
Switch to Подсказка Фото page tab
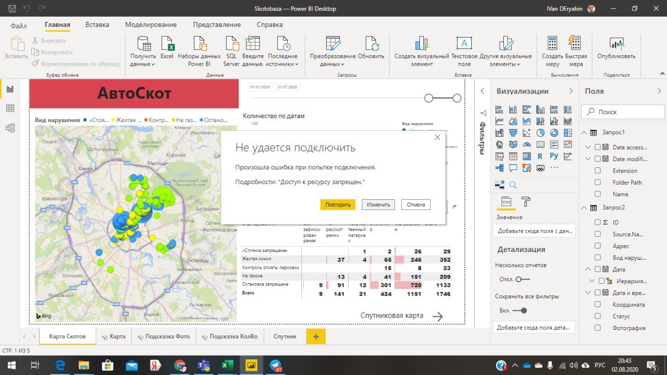(x=164, y=336)
